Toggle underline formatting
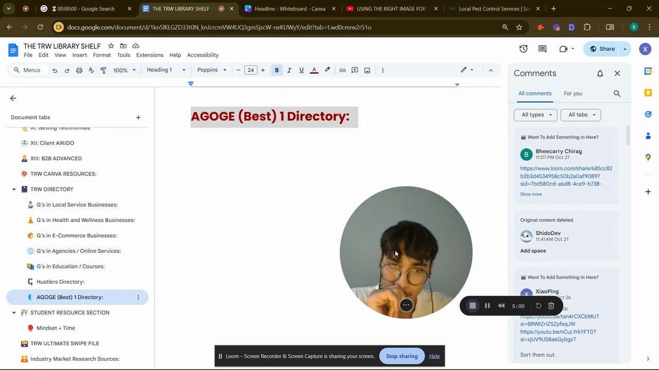This screenshot has width=659, height=370. 302,70
